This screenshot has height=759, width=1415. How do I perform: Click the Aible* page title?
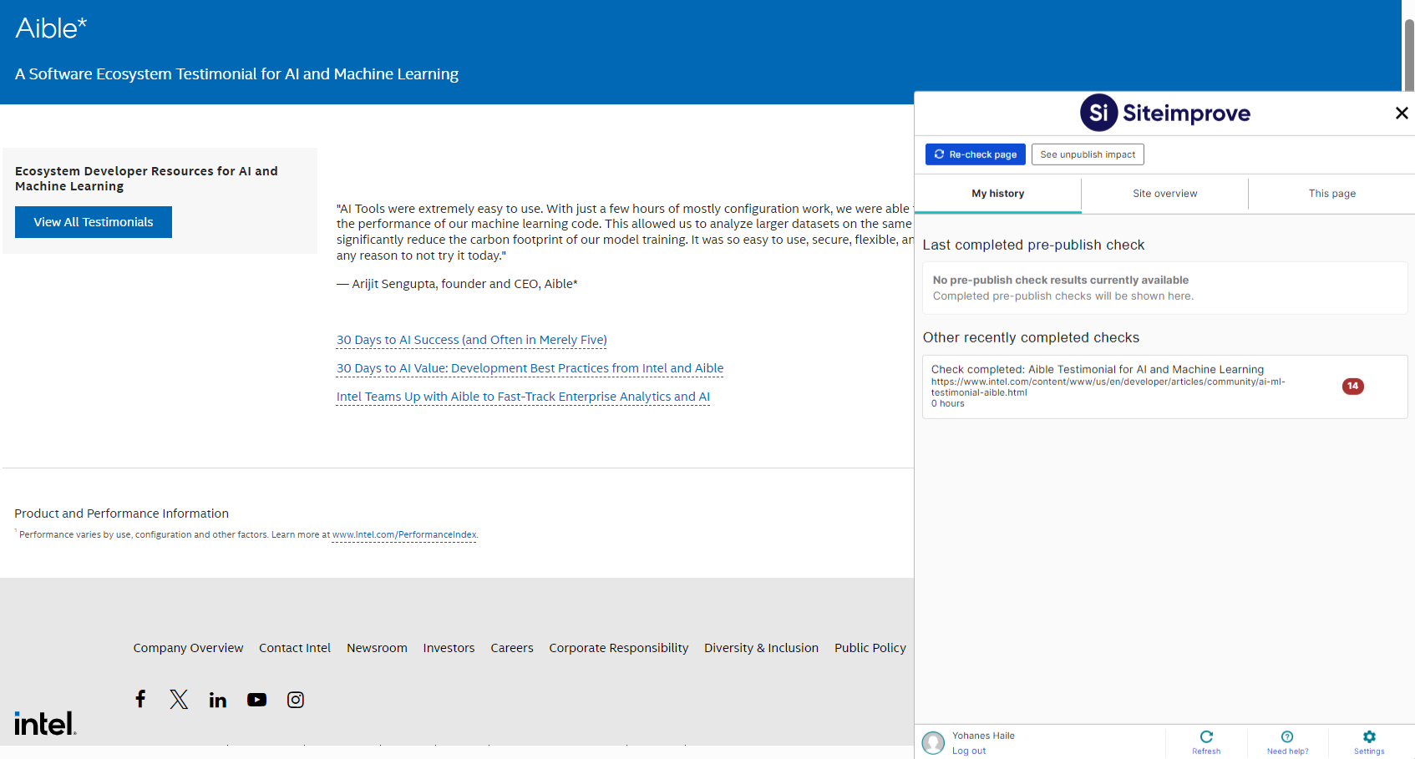click(x=51, y=28)
